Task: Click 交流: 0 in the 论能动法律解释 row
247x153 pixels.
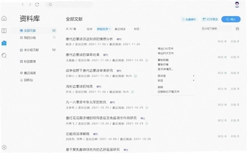Action: coord(235,136)
